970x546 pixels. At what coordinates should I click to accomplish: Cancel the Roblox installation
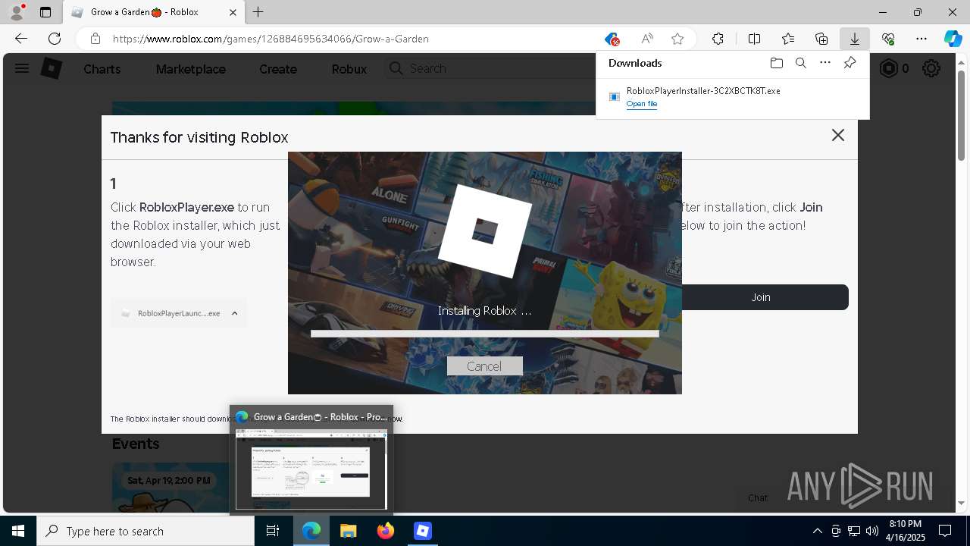[484, 366]
